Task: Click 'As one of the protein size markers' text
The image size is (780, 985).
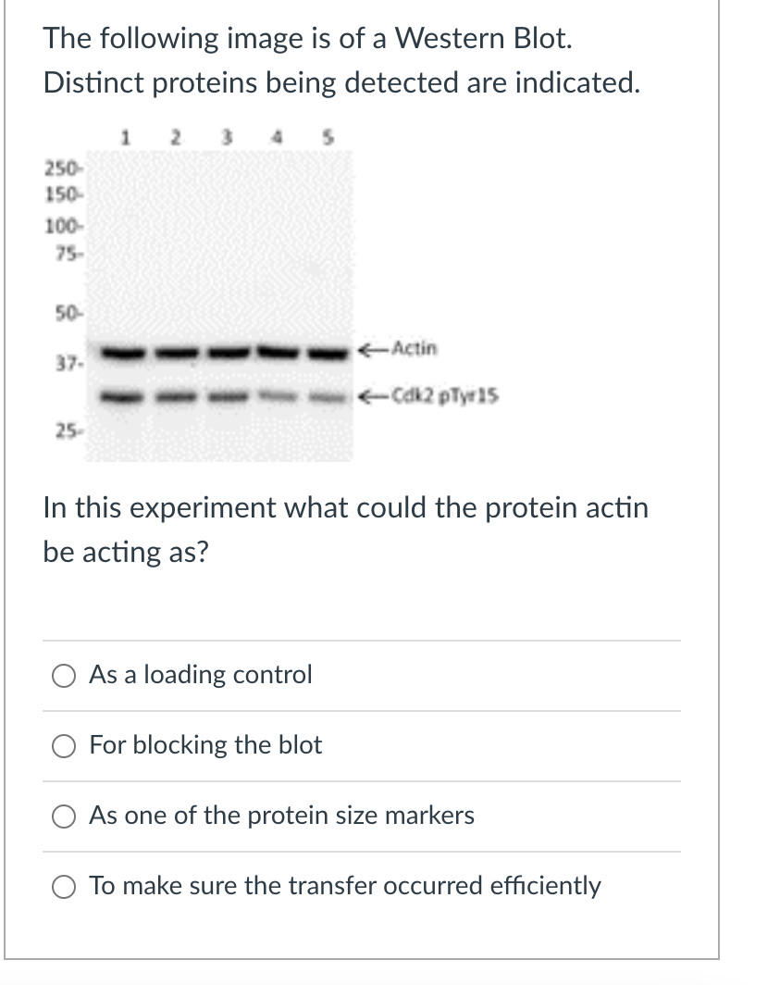Action: pos(281,816)
